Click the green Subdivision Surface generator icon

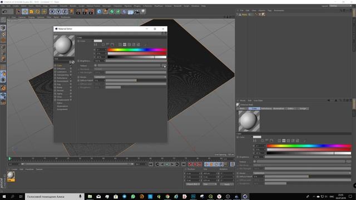pos(112,12)
